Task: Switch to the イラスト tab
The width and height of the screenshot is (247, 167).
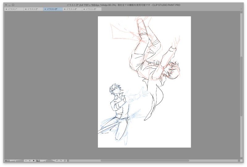Action: pos(14,9)
